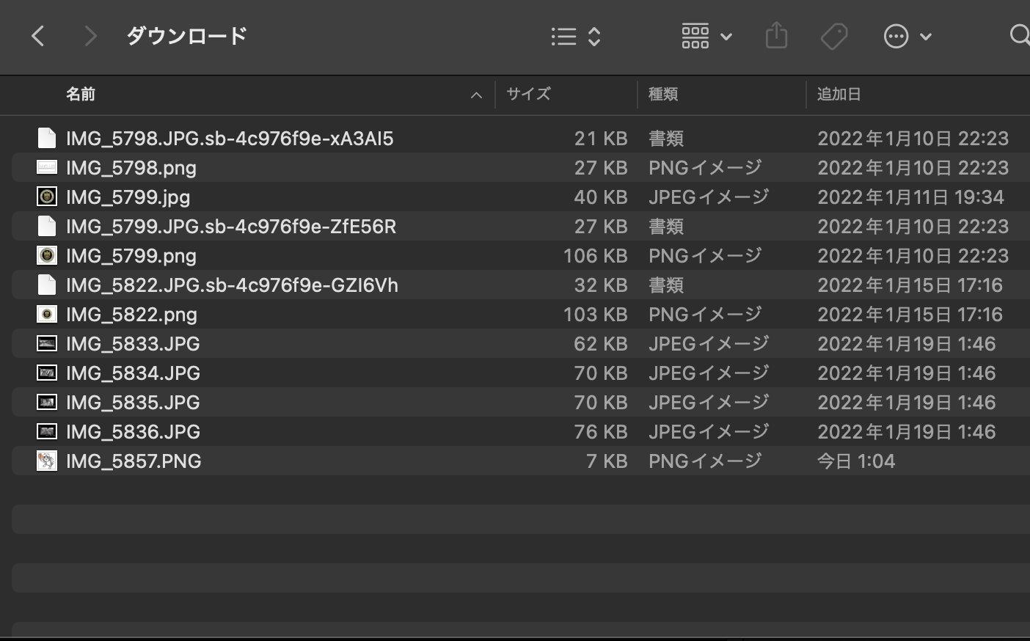Click the Share toolbar icon
1030x641 pixels.
[776, 35]
